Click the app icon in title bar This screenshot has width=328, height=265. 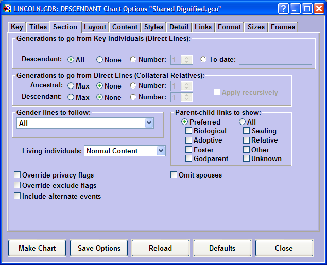tap(7, 8)
